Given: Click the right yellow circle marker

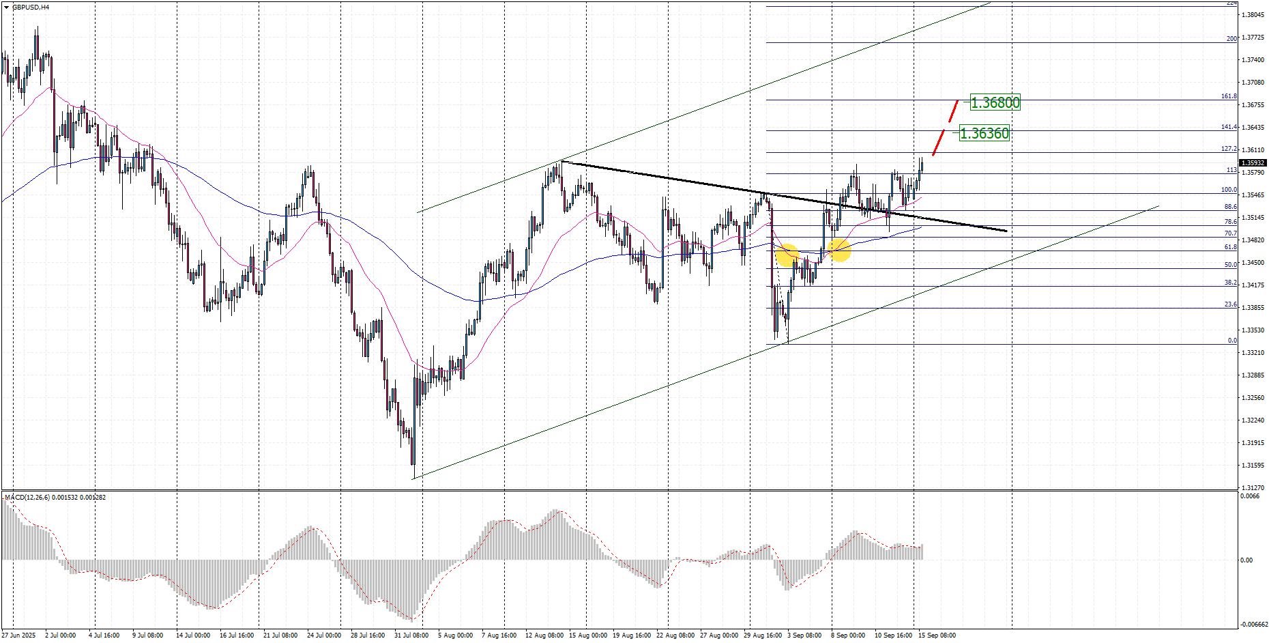Looking at the screenshot, I should pyautogui.click(x=839, y=250).
